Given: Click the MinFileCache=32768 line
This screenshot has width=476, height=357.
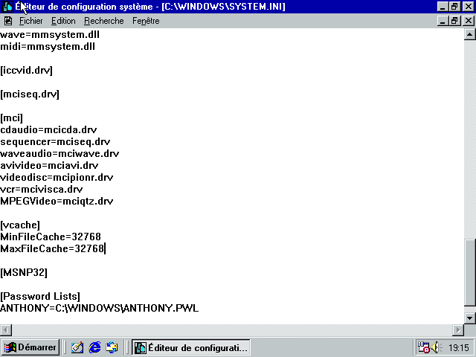Looking at the screenshot, I should 51,237.
